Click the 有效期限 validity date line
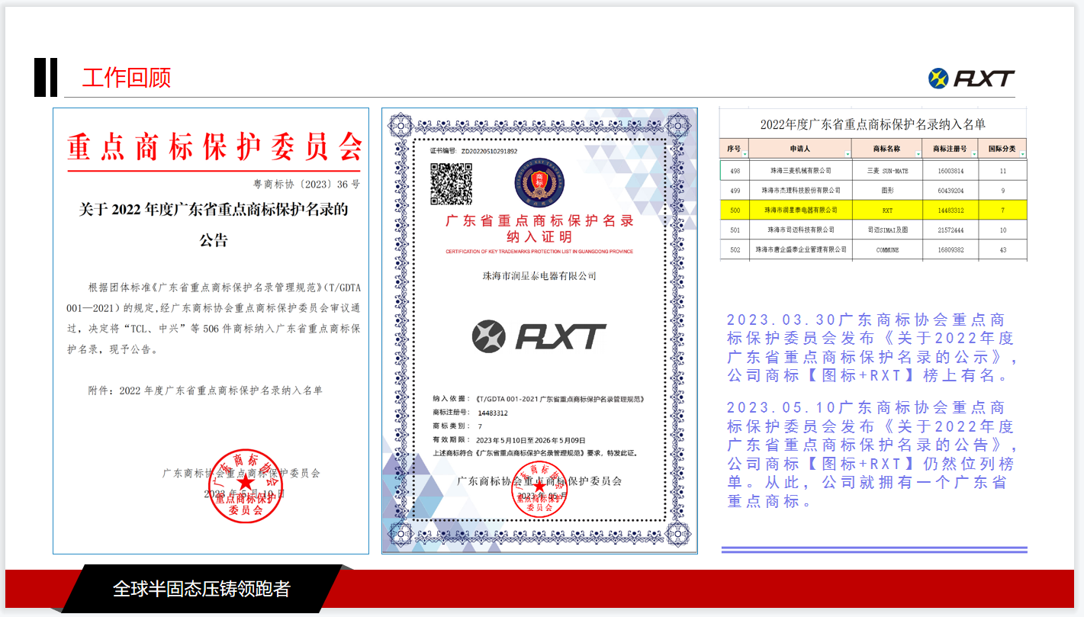The height and width of the screenshot is (617, 1084). pyautogui.click(x=509, y=440)
